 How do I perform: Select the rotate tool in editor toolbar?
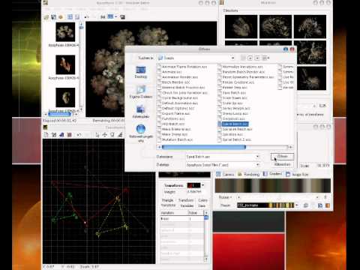tap(112, 135)
